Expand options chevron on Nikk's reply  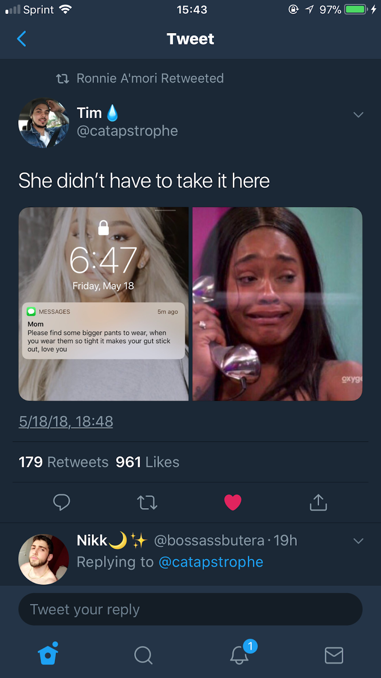point(359,541)
